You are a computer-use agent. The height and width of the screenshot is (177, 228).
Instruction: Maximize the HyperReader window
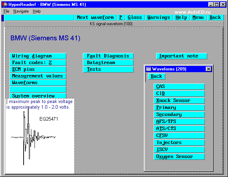(x=216, y=5)
